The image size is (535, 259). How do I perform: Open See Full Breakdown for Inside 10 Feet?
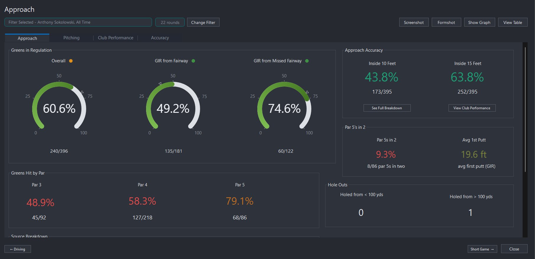[x=387, y=108]
